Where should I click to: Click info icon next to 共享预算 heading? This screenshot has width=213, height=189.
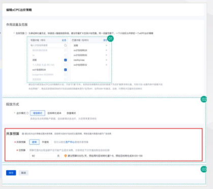click(23, 134)
